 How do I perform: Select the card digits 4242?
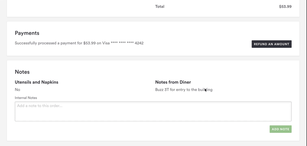[x=139, y=43]
